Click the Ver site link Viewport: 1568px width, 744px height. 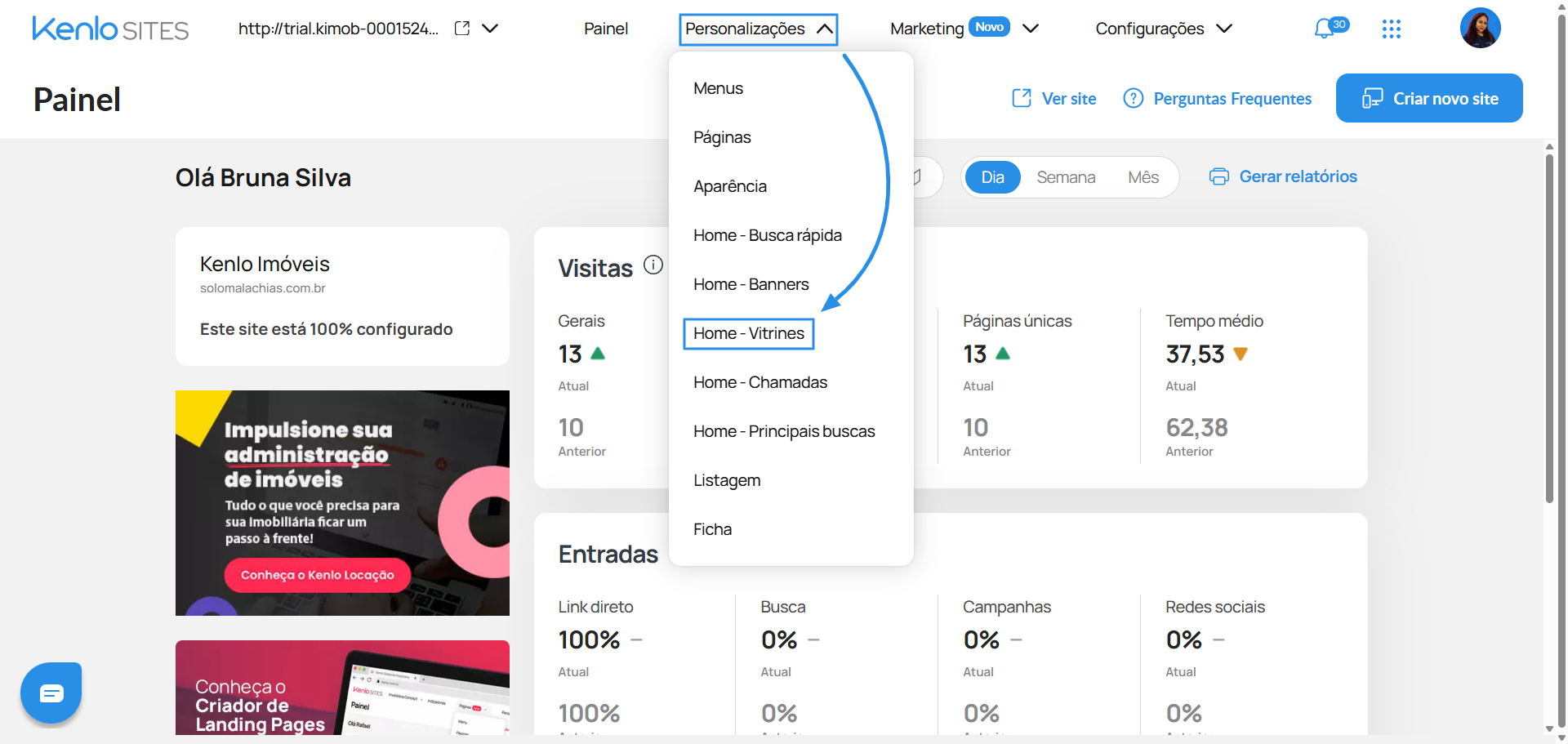click(1054, 99)
